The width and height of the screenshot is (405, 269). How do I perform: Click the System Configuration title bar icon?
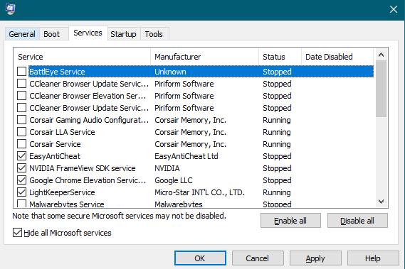11,9
